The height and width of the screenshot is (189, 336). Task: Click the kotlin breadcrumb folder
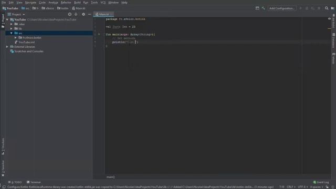63,8
